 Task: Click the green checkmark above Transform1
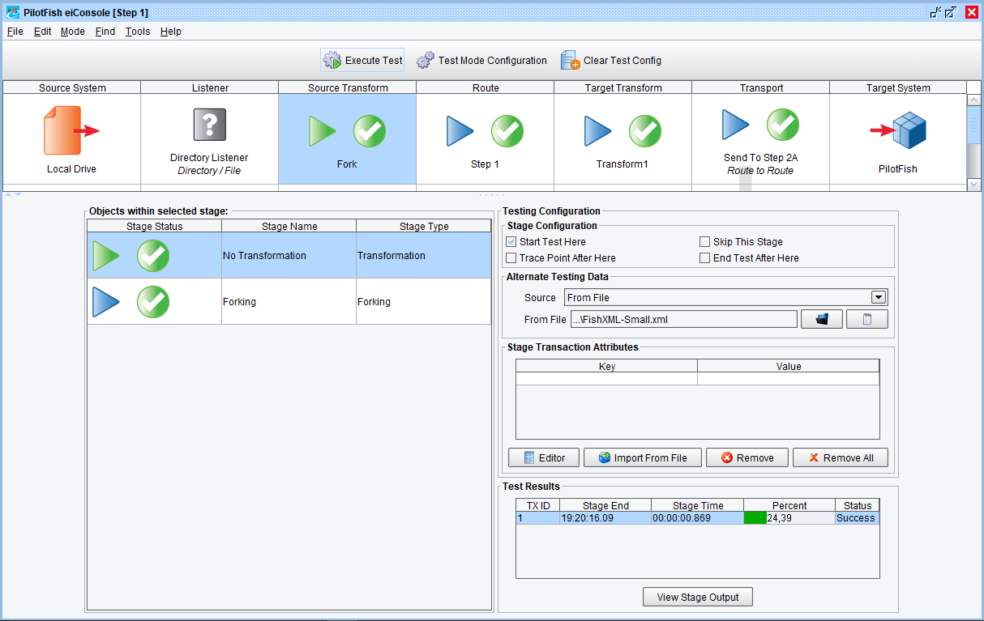tap(645, 131)
